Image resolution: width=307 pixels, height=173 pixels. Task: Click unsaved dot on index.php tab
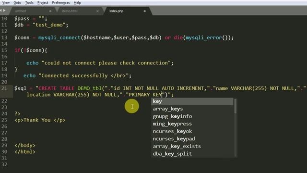click(145, 11)
